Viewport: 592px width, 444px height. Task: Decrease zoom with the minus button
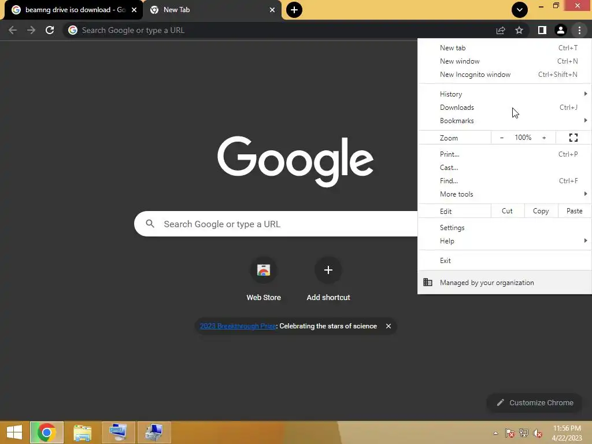(502, 138)
